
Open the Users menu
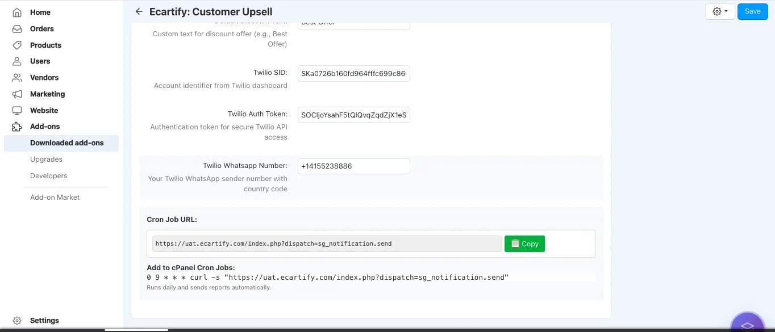tap(40, 61)
